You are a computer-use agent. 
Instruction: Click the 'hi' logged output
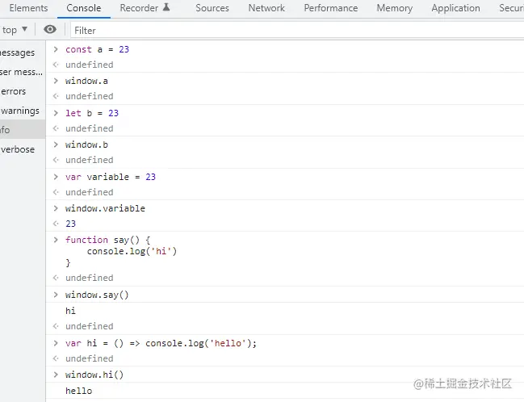pyautogui.click(x=70, y=311)
